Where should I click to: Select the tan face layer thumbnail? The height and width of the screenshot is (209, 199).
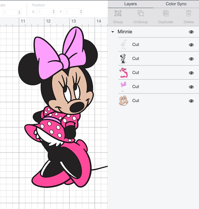click(x=124, y=101)
